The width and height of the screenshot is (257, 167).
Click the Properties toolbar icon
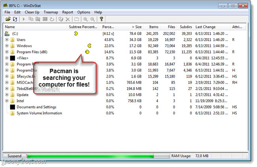coord(77,19)
